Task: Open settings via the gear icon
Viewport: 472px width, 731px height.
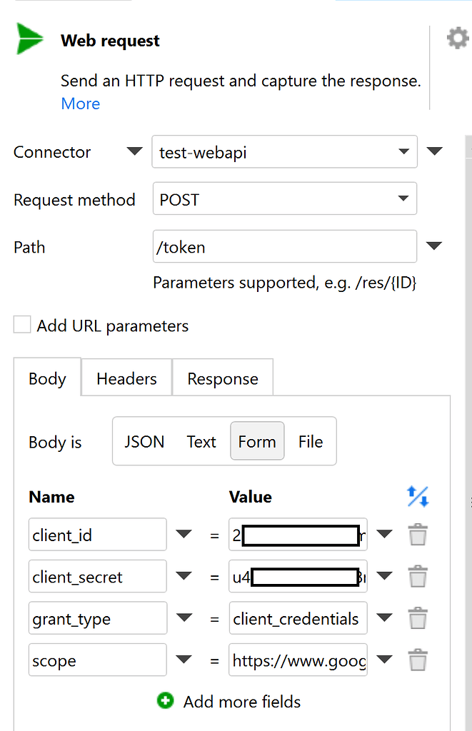Action: click(x=457, y=38)
